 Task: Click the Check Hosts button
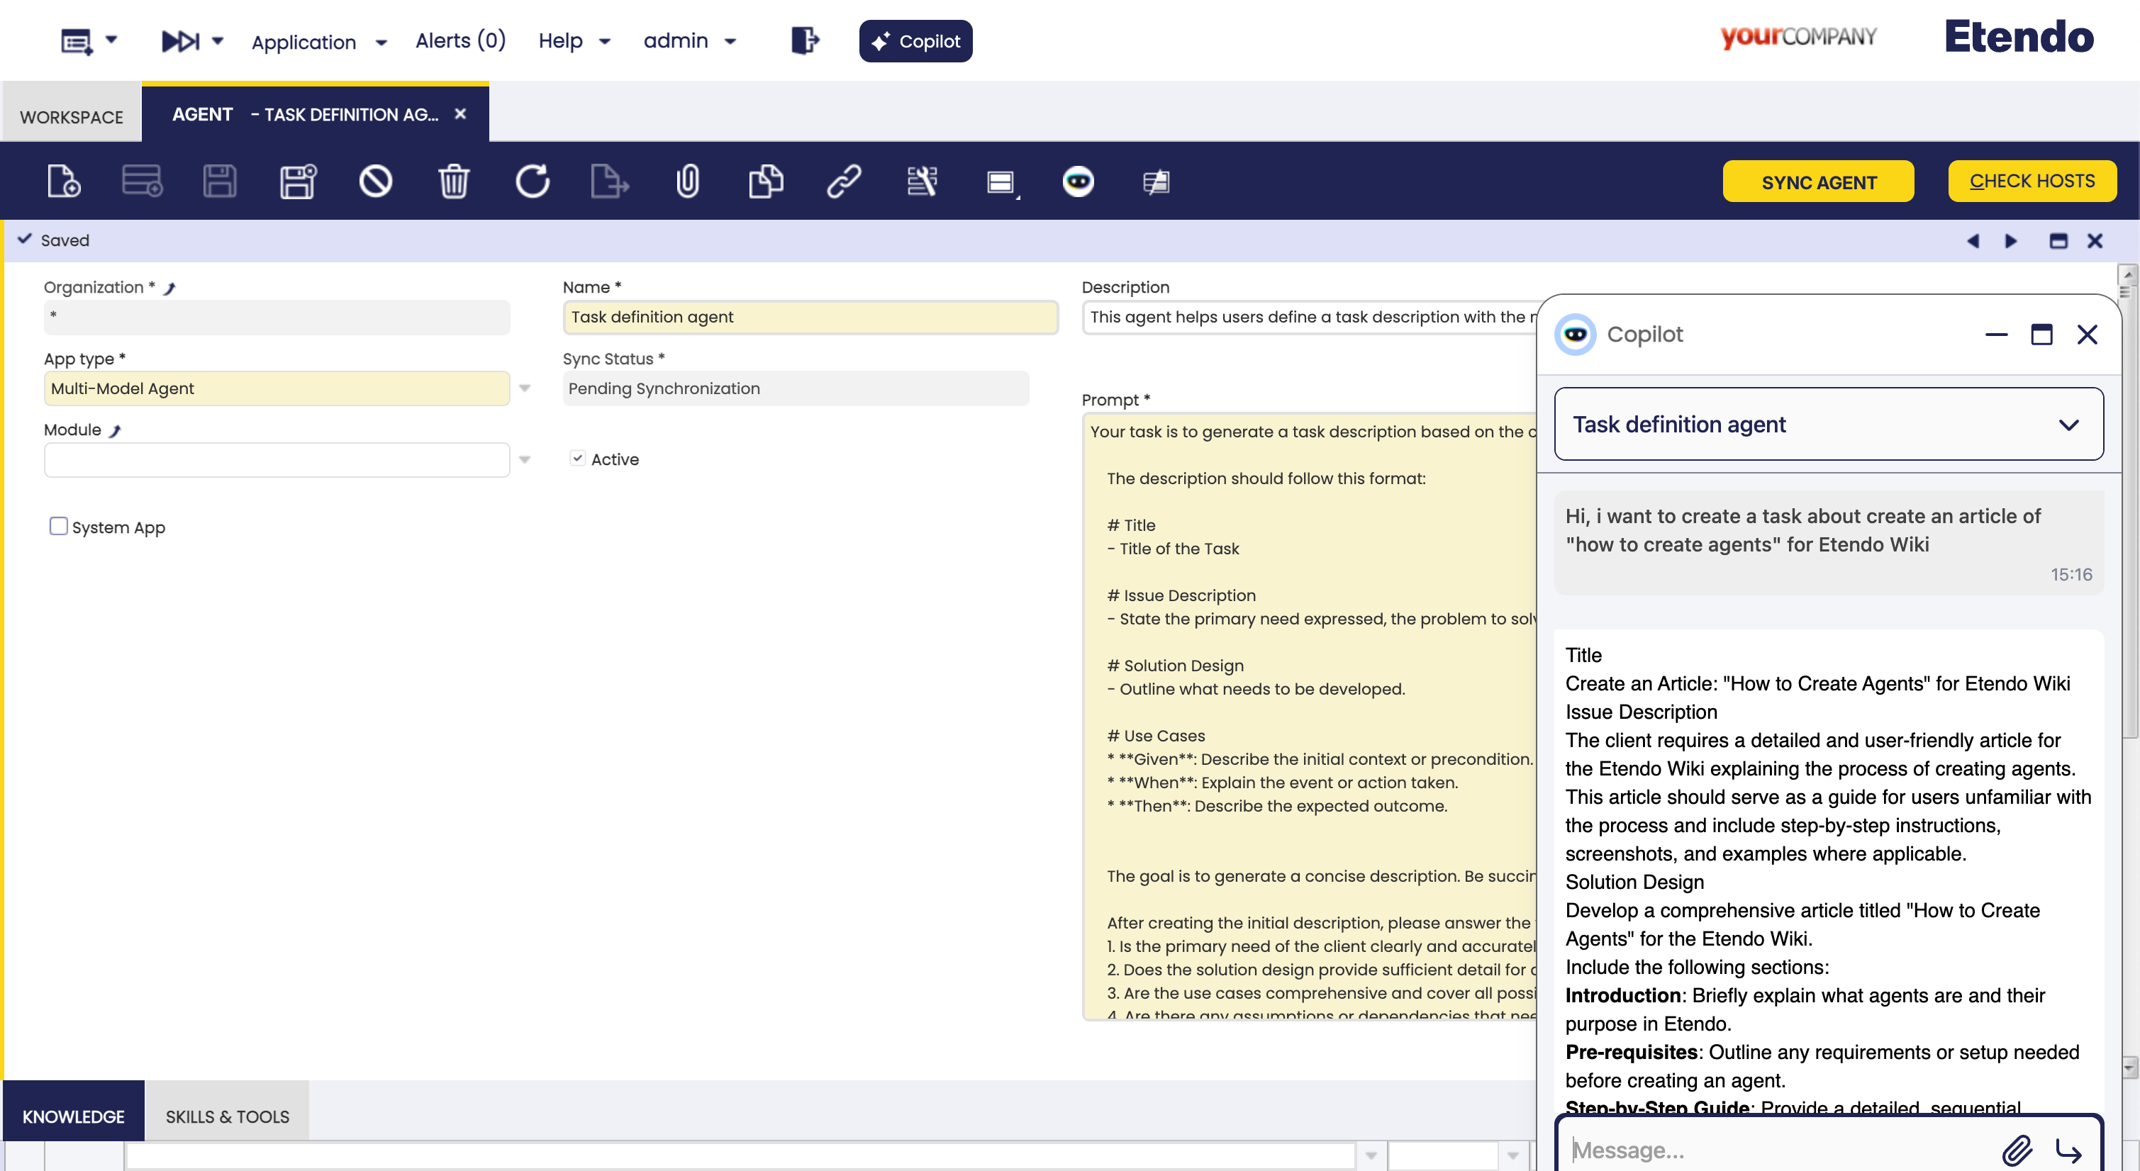tap(2032, 181)
